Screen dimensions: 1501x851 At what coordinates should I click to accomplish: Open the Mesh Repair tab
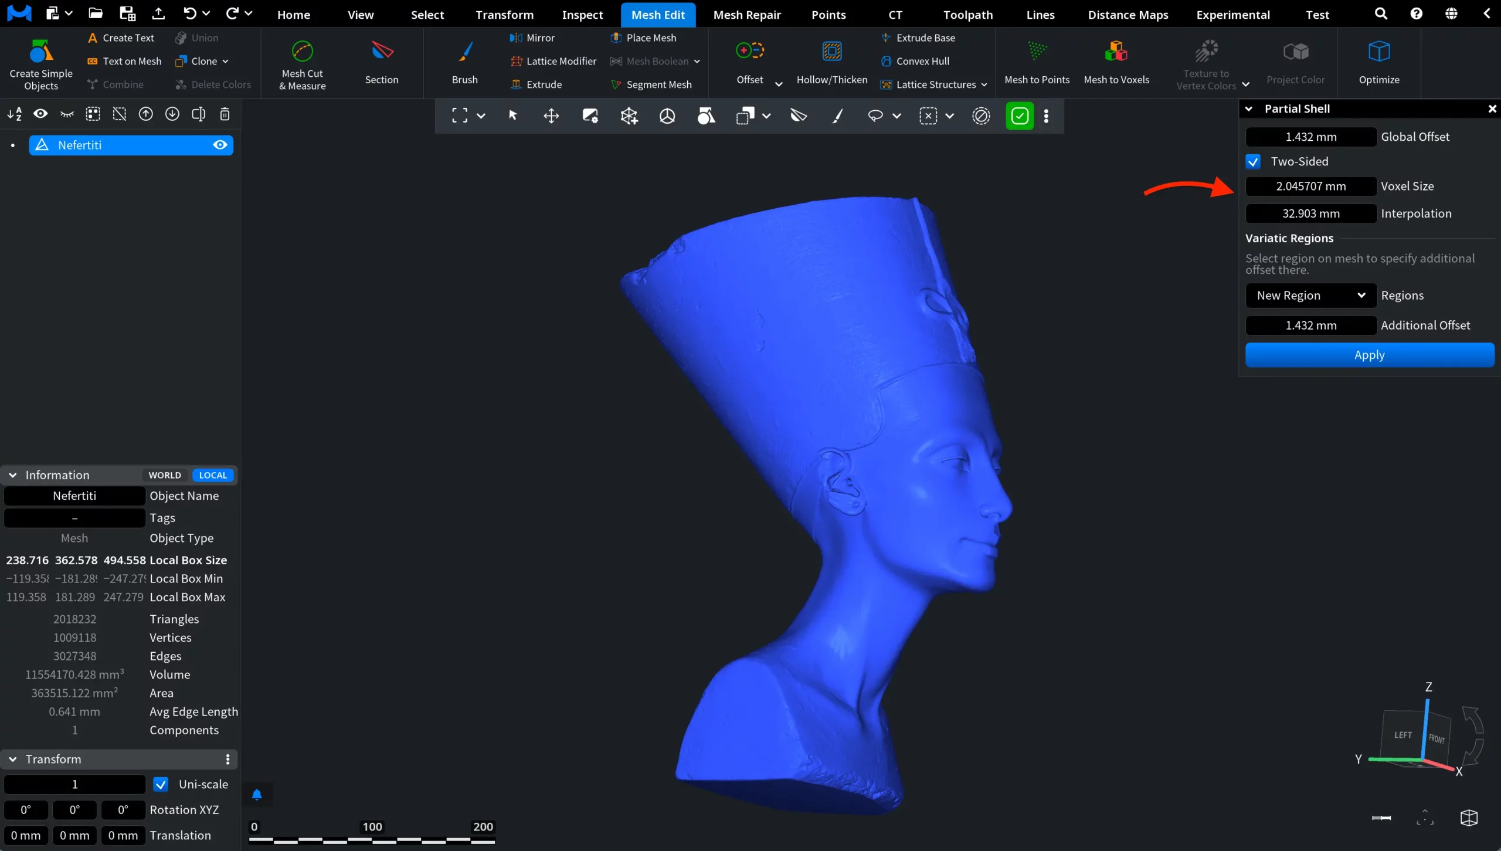coord(747,15)
